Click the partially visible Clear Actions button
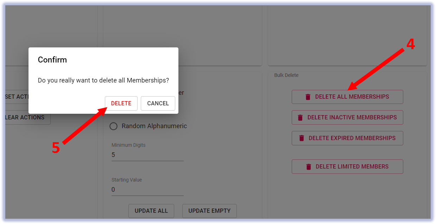The width and height of the screenshot is (436, 224). click(27, 117)
